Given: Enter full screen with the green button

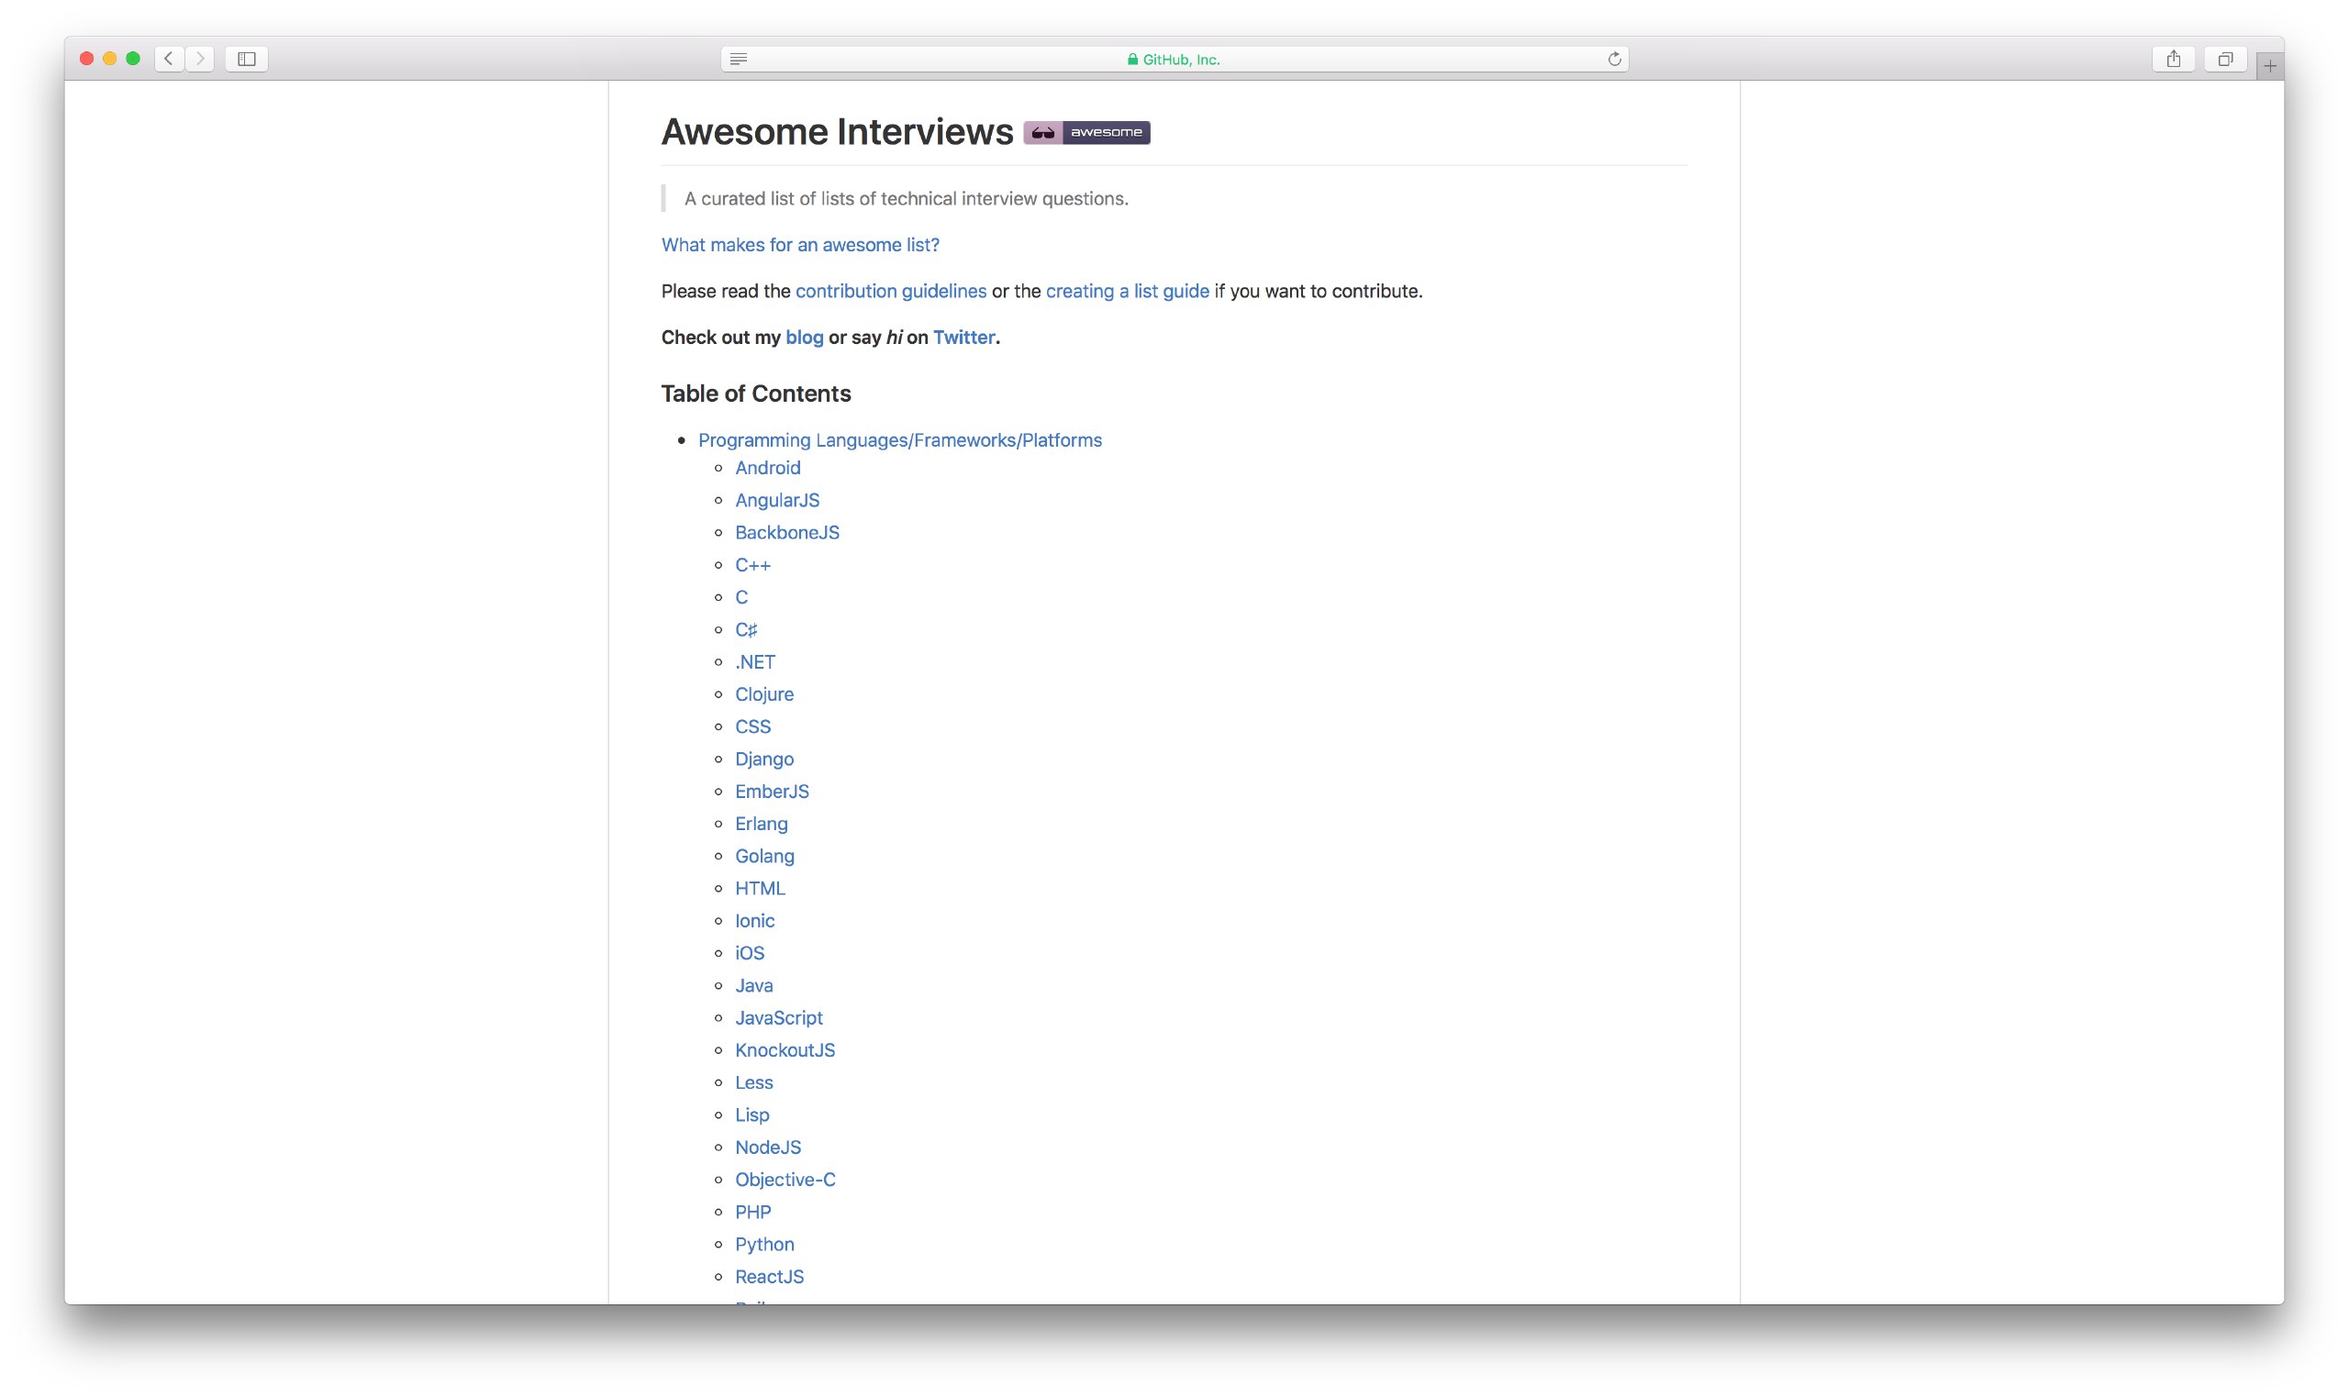Looking at the screenshot, I should [x=134, y=59].
